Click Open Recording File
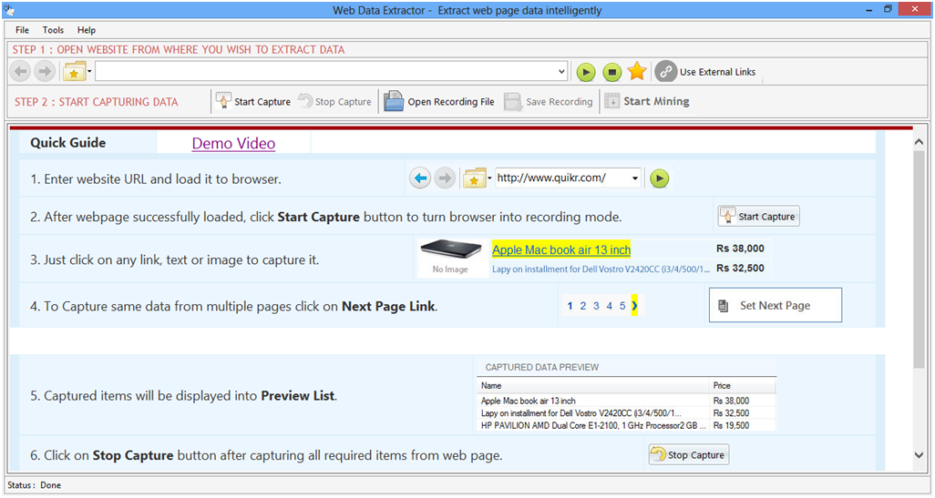This screenshot has width=935, height=498. (439, 101)
